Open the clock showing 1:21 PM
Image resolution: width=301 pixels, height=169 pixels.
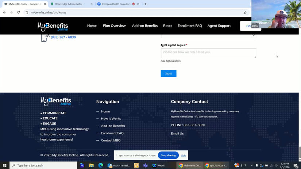(x=285, y=165)
